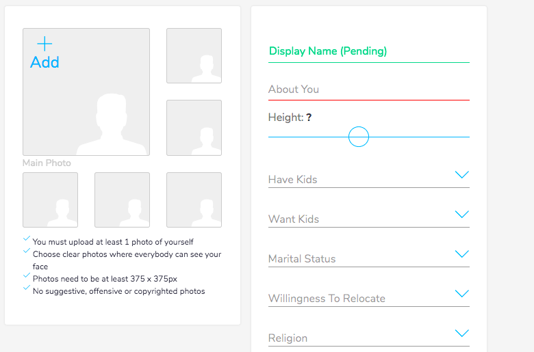
Task: Click checkmark beside no suggestive photos rule
Action: pos(27,288)
